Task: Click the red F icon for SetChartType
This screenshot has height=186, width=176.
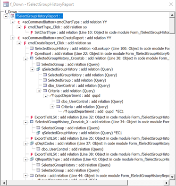Action: pos(32,33)
